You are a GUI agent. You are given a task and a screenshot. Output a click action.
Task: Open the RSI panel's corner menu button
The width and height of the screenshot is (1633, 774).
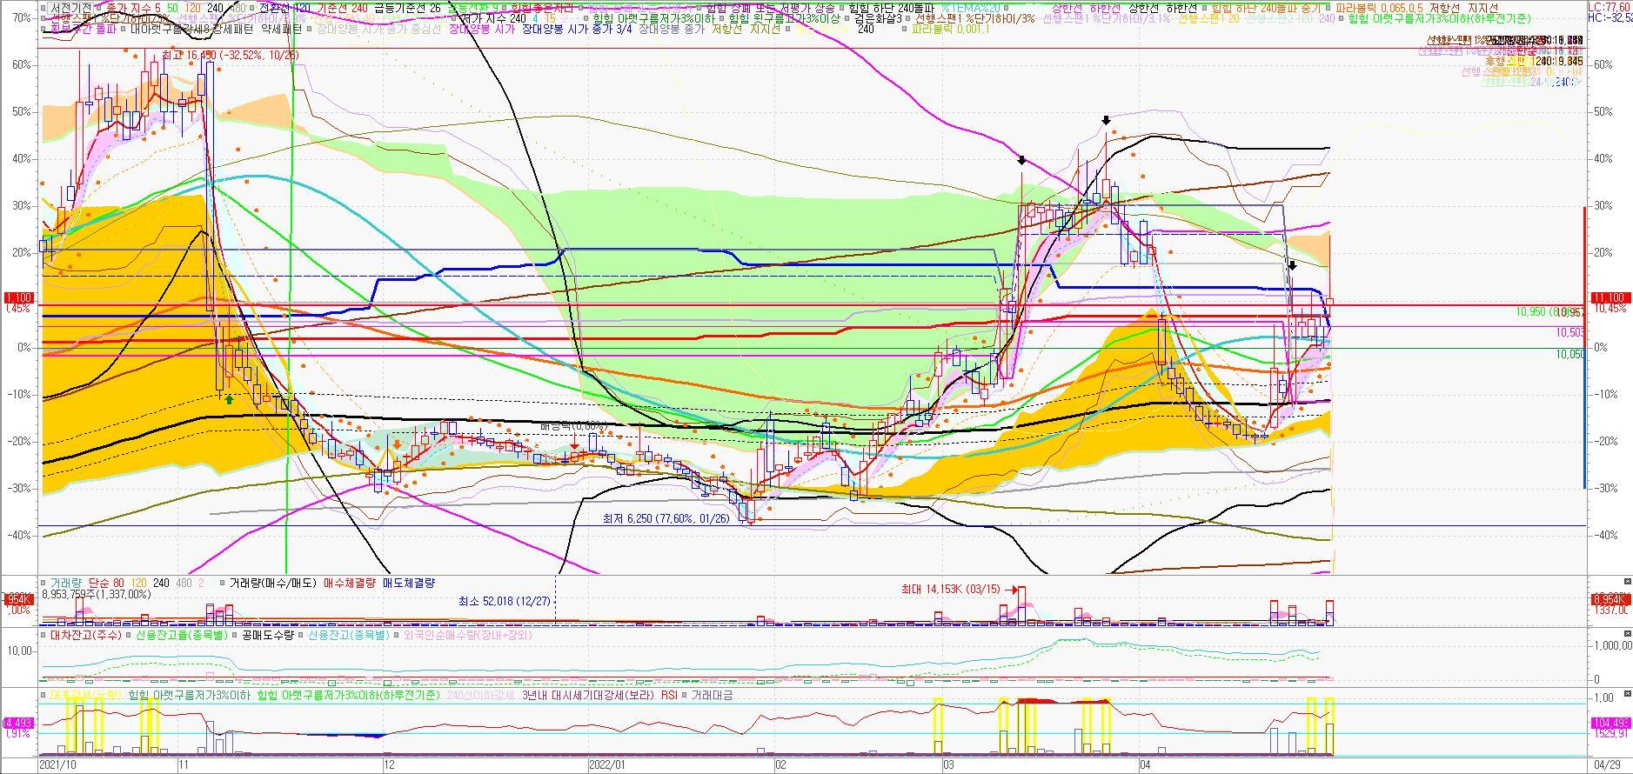pyautogui.click(x=1627, y=695)
